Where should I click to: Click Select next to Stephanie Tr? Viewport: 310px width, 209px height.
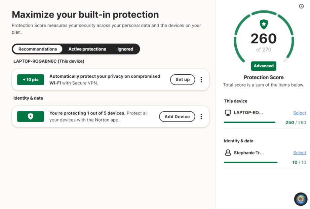pyautogui.click(x=299, y=152)
